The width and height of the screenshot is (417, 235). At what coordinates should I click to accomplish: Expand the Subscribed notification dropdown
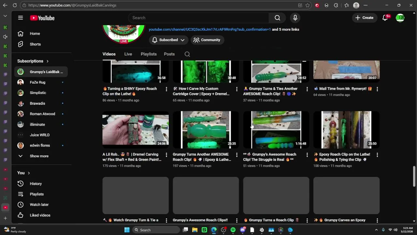tap(168, 40)
